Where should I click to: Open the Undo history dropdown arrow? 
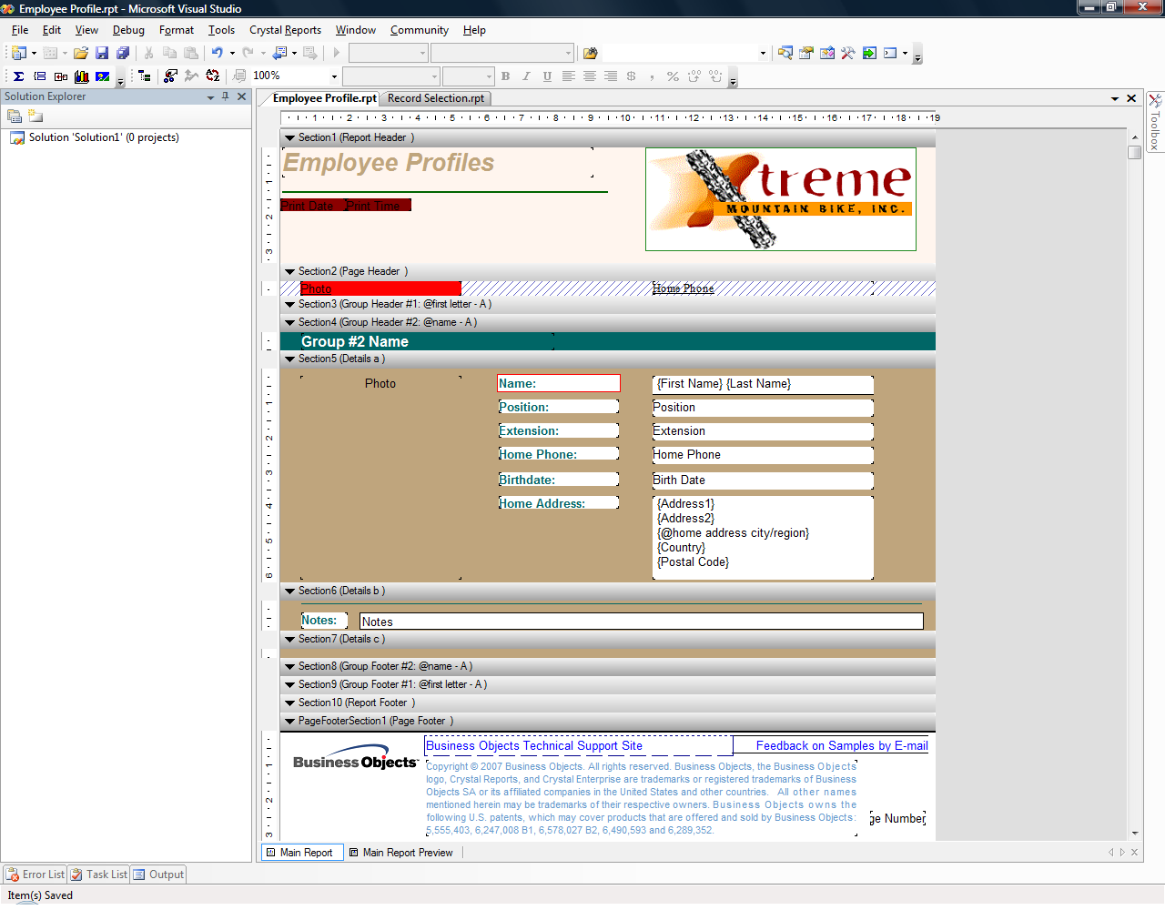232,53
